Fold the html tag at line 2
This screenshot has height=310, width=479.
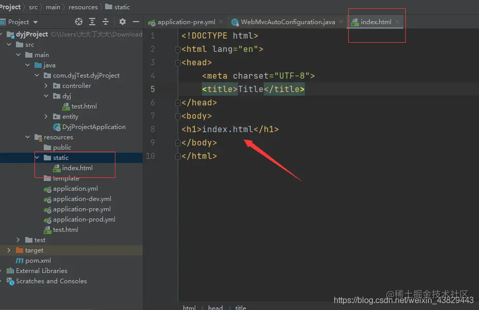click(178, 49)
